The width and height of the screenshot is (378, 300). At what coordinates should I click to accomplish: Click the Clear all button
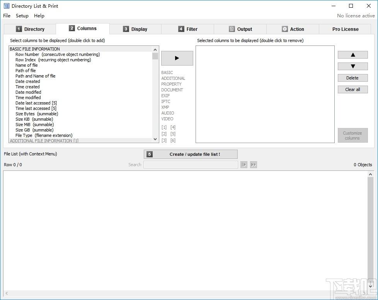353,89
